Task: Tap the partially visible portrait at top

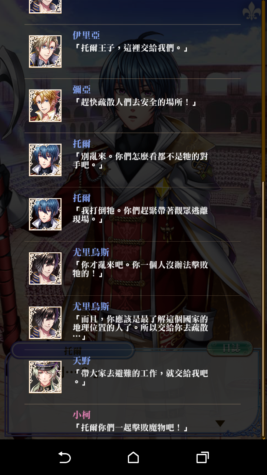Action: coord(45,7)
